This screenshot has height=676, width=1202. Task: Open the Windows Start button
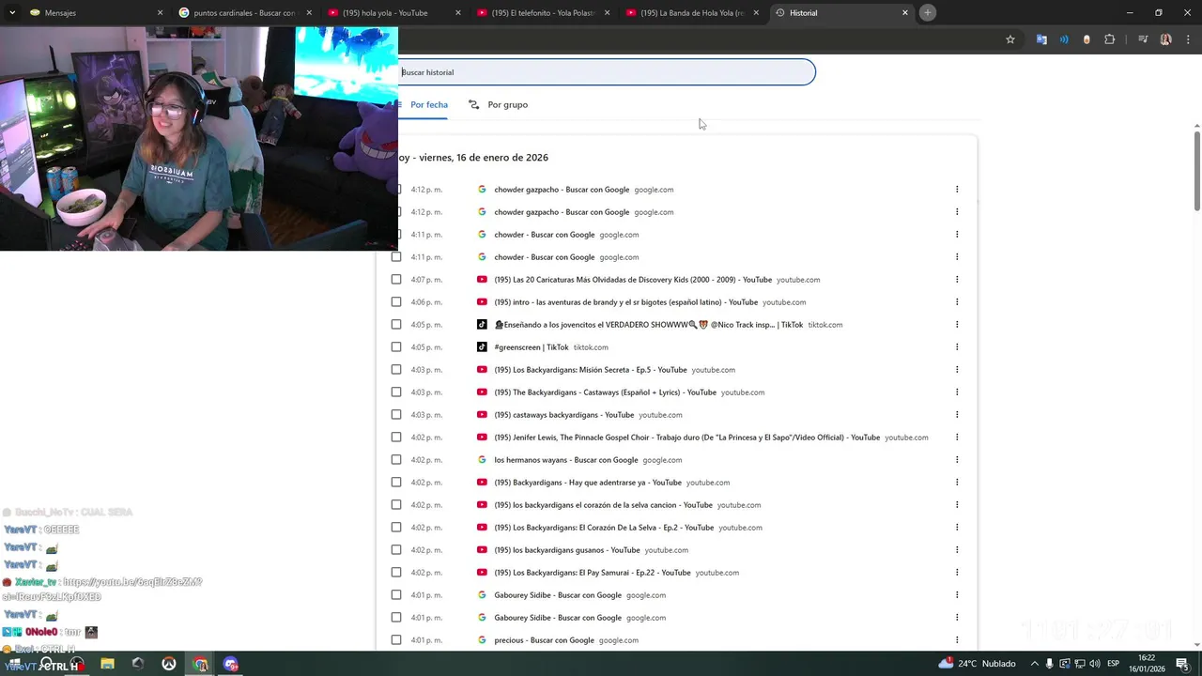pyautogui.click(x=13, y=664)
